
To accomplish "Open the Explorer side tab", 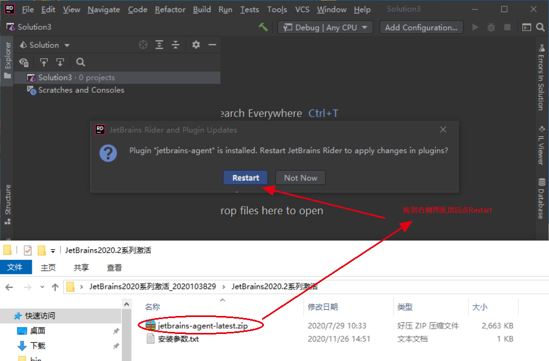I will (7, 60).
